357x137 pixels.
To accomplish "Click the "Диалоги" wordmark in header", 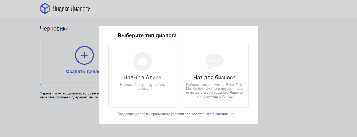I will [80, 9].
